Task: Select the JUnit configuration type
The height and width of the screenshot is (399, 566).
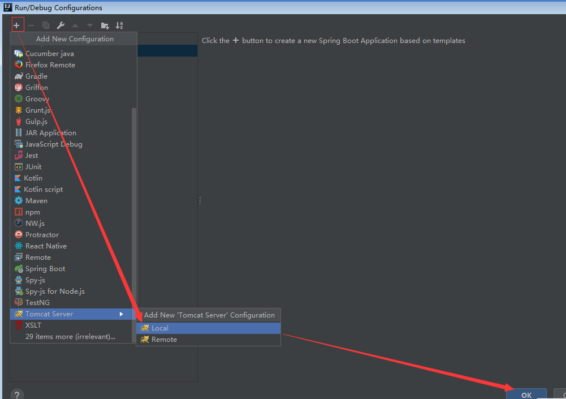Action: pyautogui.click(x=71, y=166)
